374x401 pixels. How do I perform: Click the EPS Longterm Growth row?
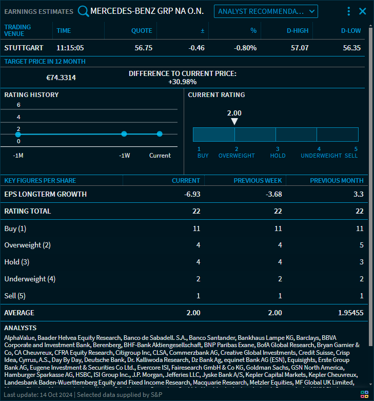46,194
